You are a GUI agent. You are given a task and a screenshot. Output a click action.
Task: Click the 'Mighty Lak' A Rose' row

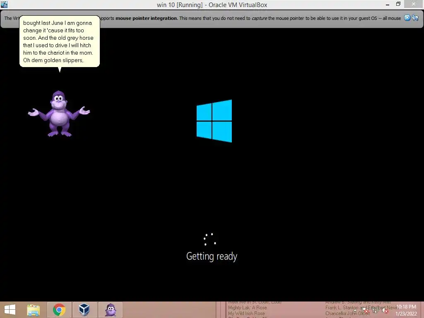click(248, 308)
